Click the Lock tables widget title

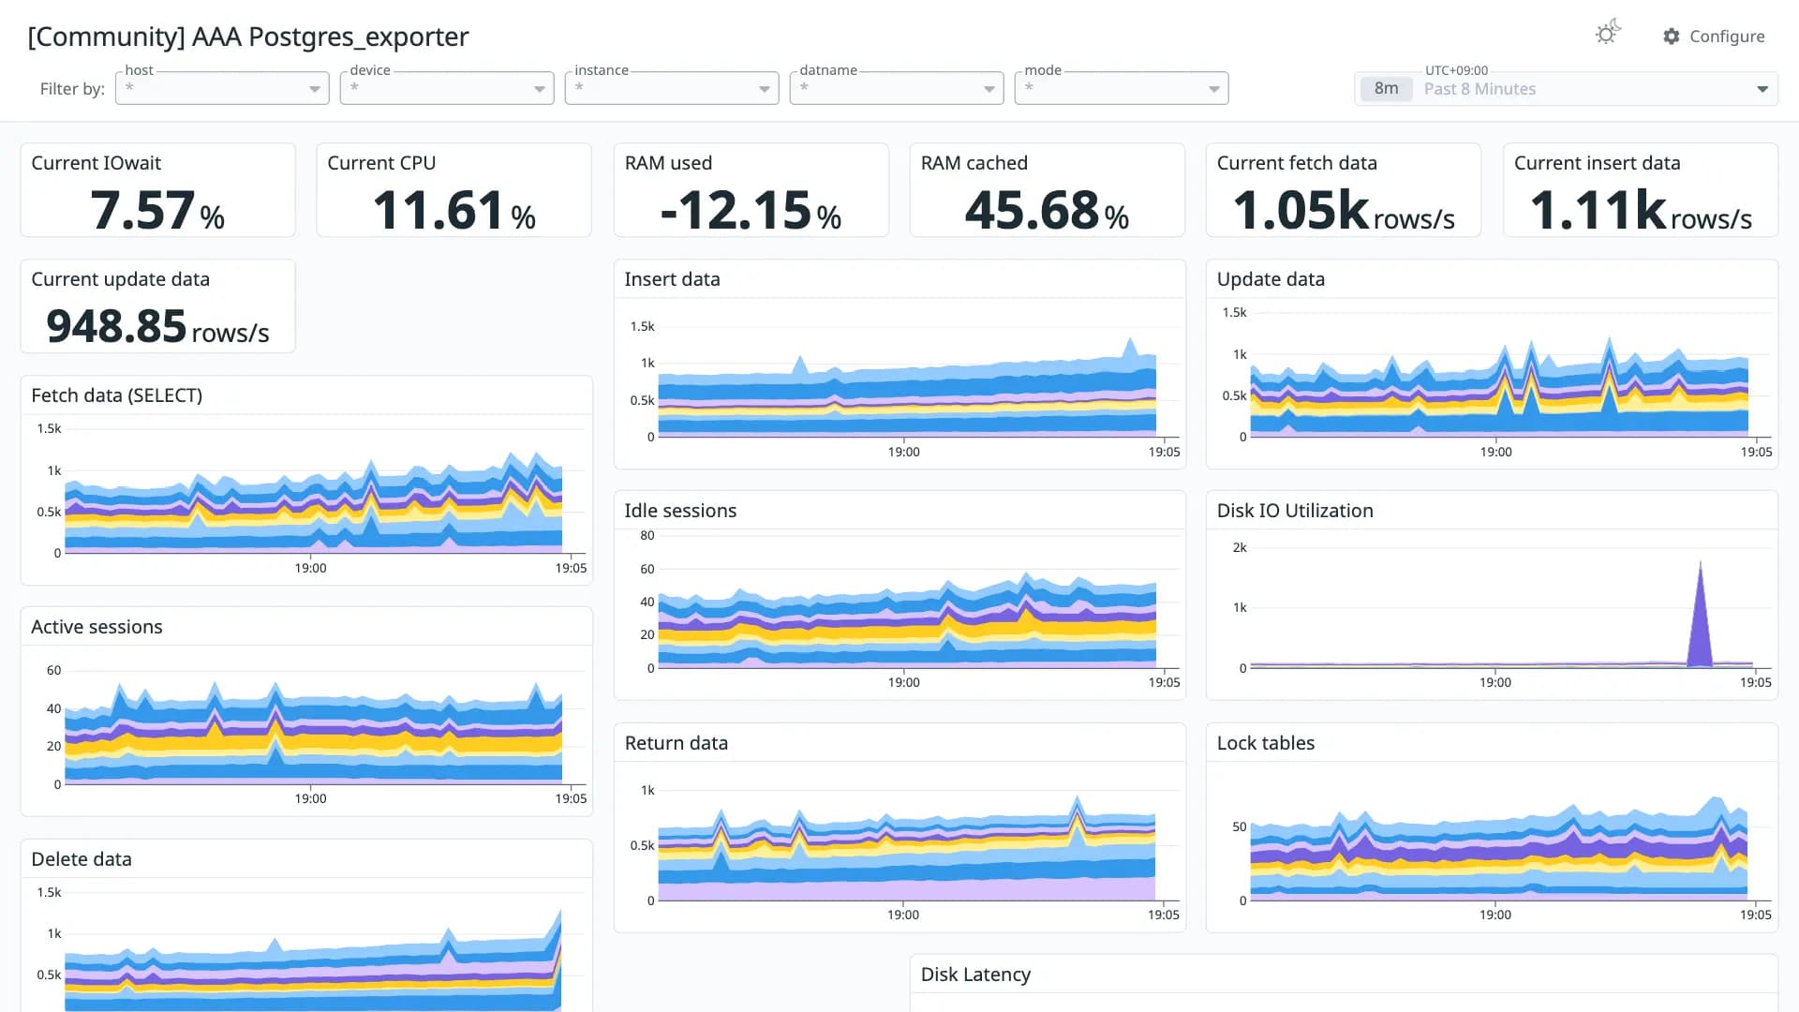(1265, 743)
